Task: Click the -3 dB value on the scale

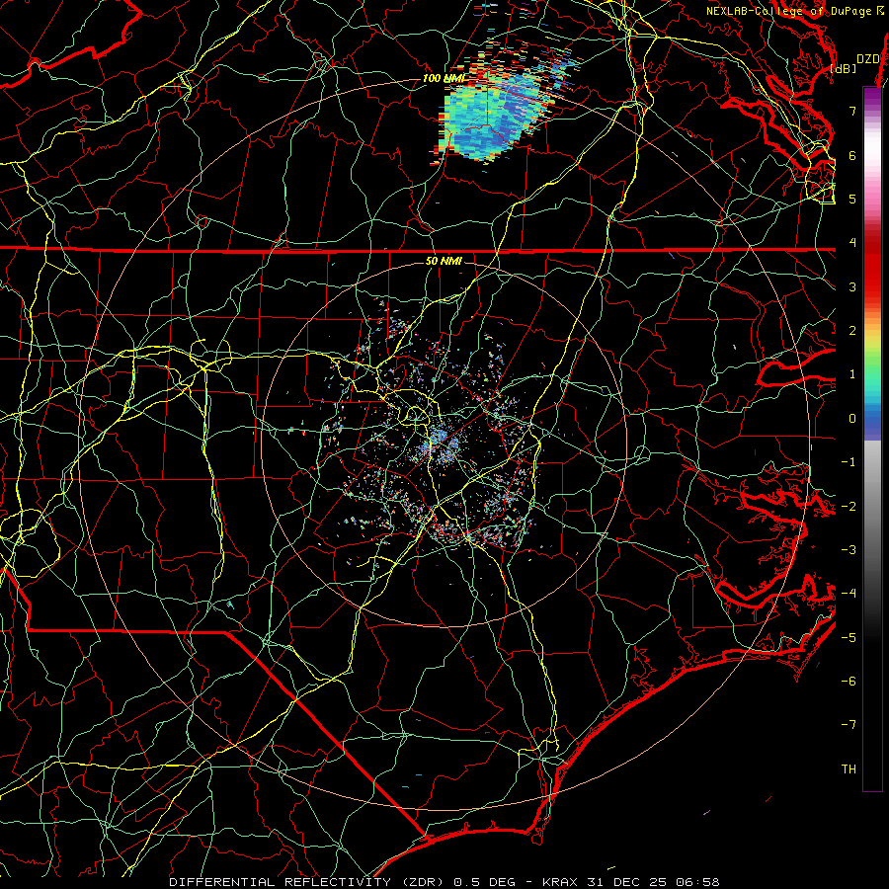Action: point(849,550)
